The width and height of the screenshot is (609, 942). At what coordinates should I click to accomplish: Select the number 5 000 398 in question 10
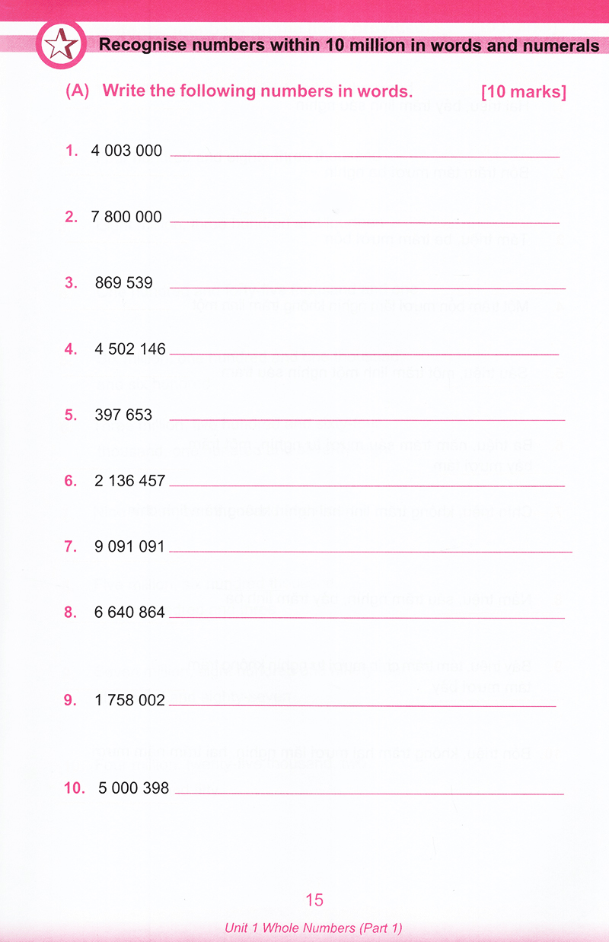134,788
